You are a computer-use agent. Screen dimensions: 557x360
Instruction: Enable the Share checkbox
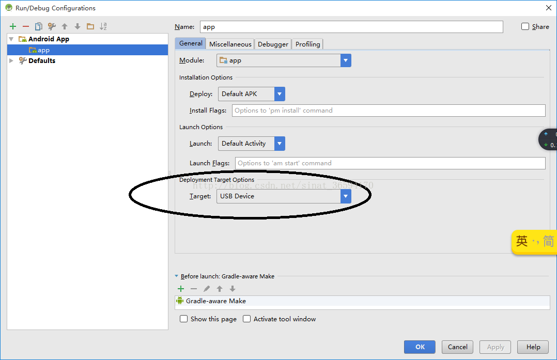(525, 26)
